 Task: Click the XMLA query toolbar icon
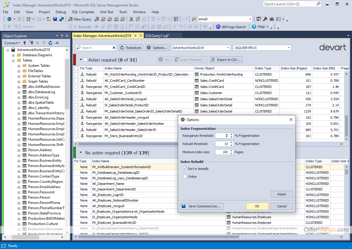pyautogui.click(x=116, y=19)
